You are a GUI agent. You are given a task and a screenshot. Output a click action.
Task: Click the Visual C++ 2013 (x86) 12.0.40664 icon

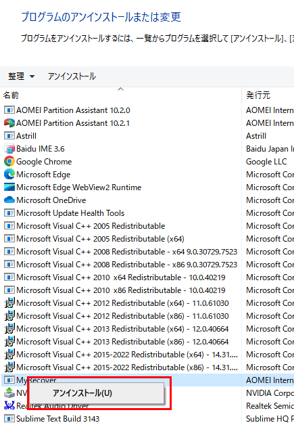9,342
